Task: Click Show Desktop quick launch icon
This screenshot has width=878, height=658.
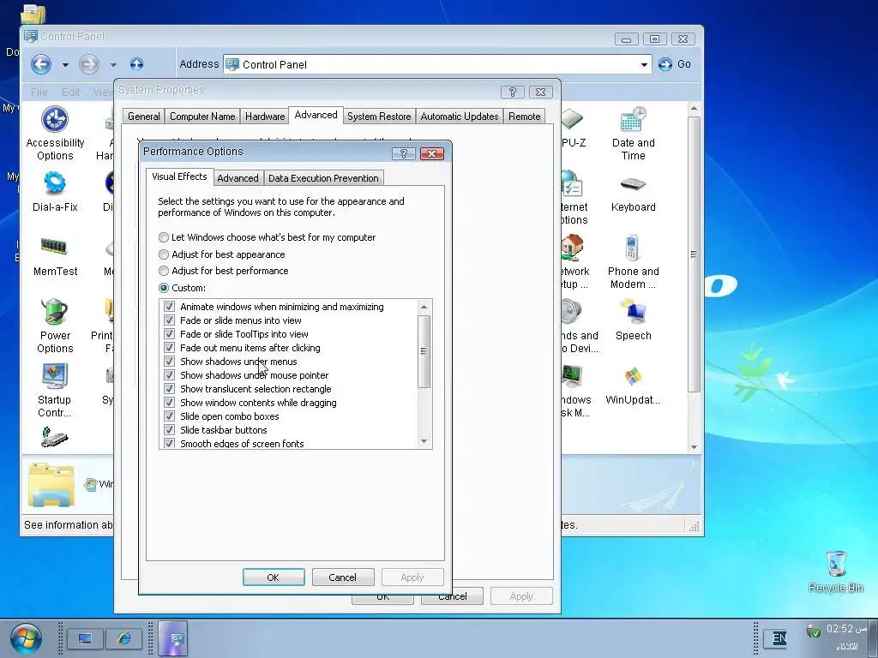Action: click(x=85, y=638)
